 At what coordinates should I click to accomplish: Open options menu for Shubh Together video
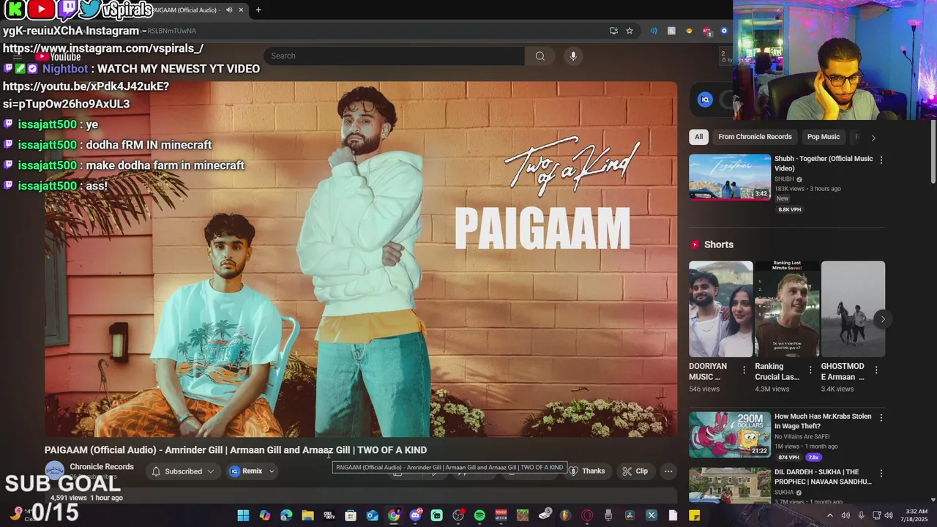[881, 160]
